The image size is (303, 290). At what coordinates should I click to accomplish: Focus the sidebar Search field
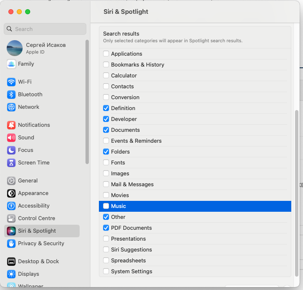click(45, 29)
